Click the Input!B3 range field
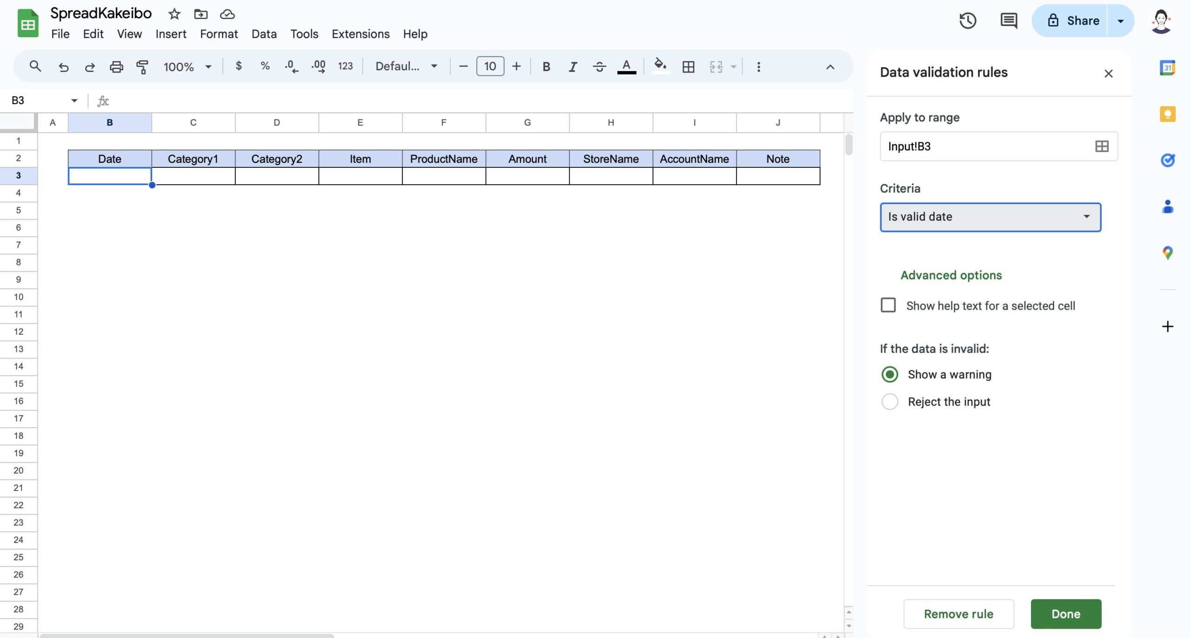 pyautogui.click(x=977, y=146)
